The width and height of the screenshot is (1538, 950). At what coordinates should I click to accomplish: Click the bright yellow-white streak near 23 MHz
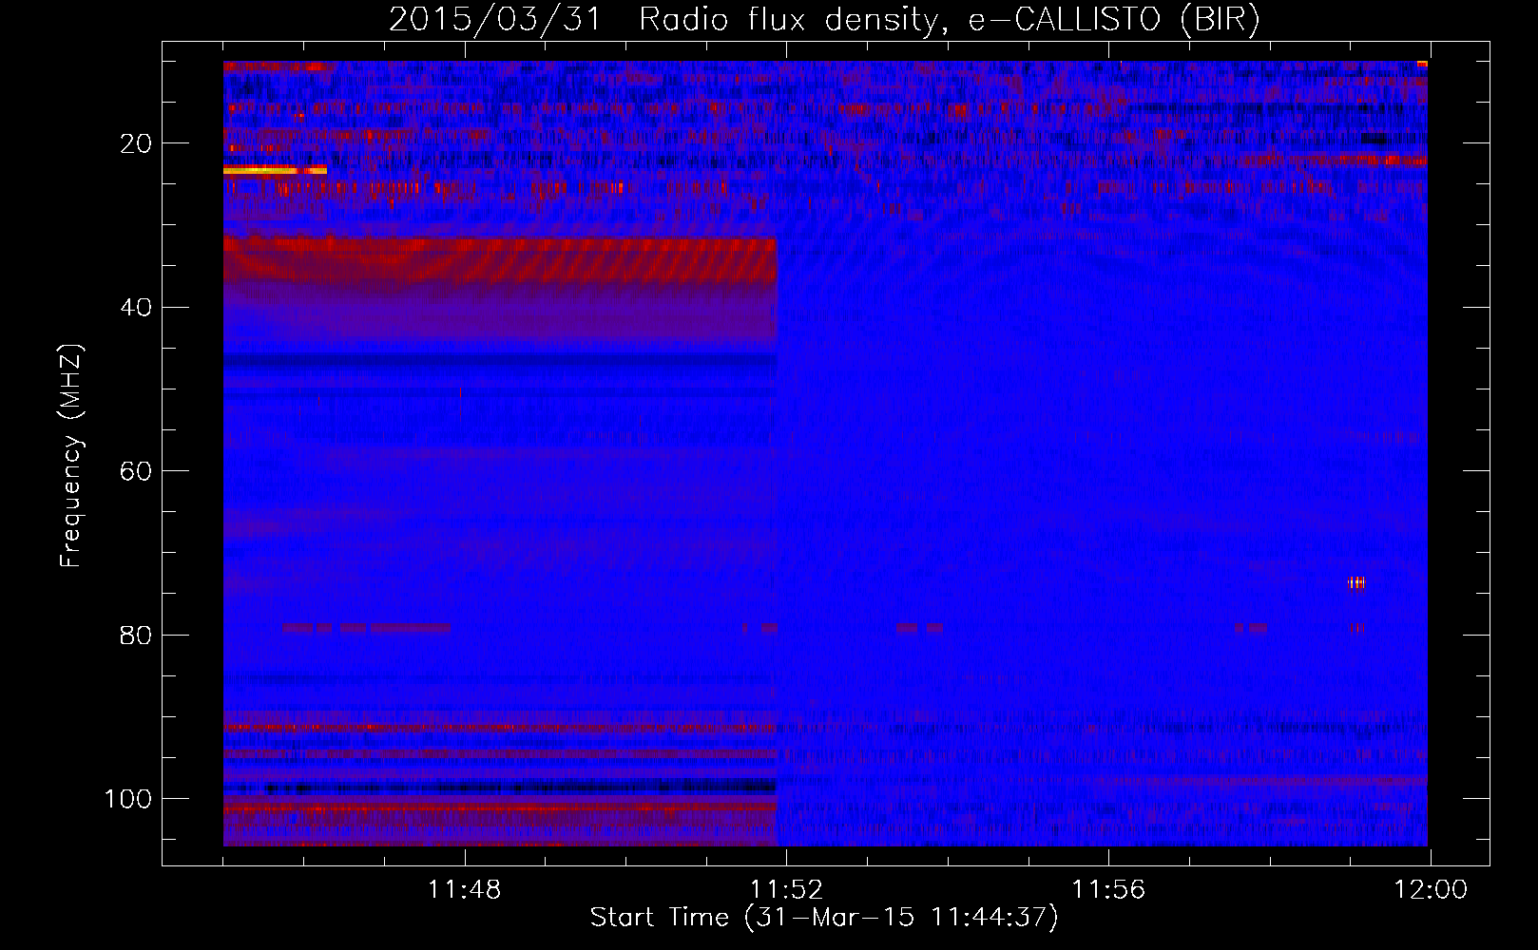pyautogui.click(x=275, y=170)
